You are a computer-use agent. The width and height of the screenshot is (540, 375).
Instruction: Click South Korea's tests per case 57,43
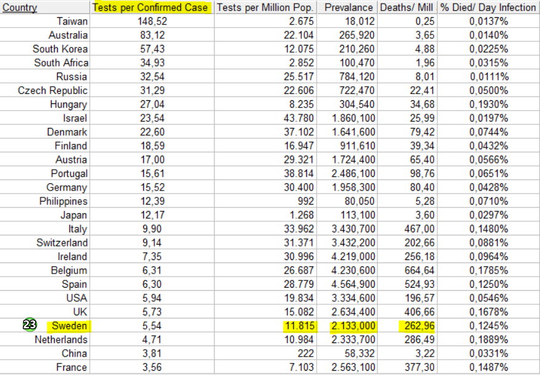[152, 49]
